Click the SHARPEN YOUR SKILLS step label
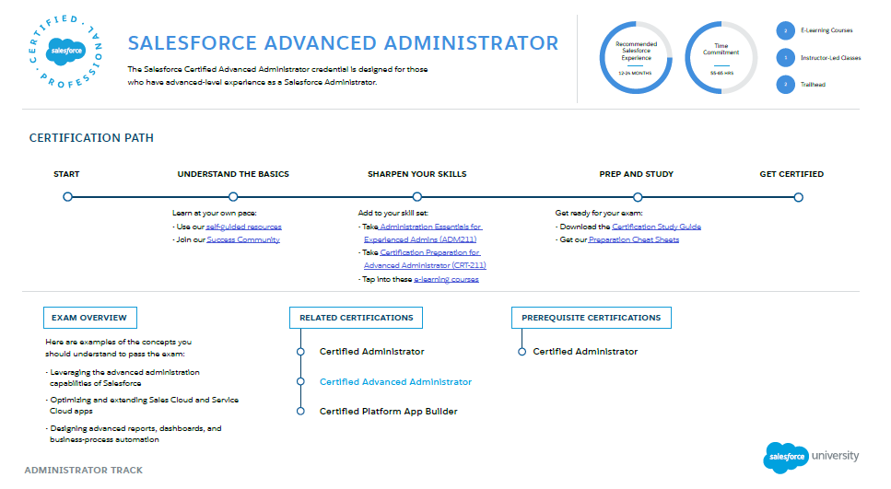Screen dimensions: 891x489 (x=417, y=174)
